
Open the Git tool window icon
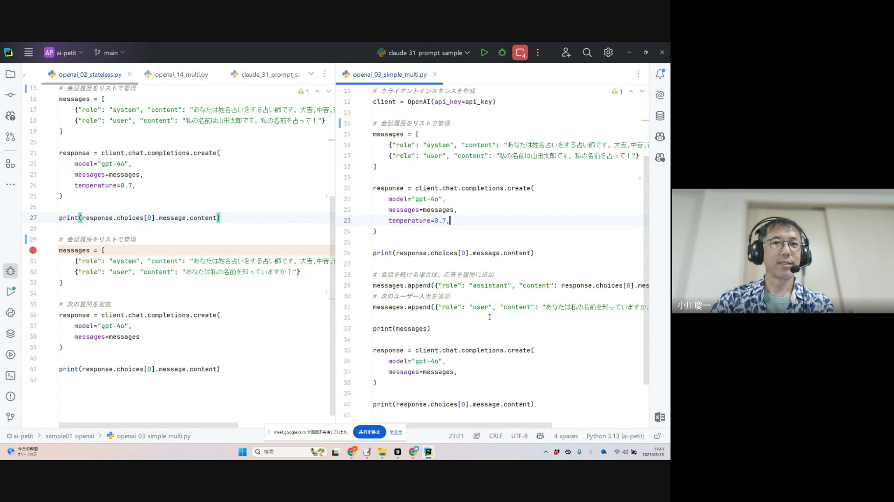[10, 417]
